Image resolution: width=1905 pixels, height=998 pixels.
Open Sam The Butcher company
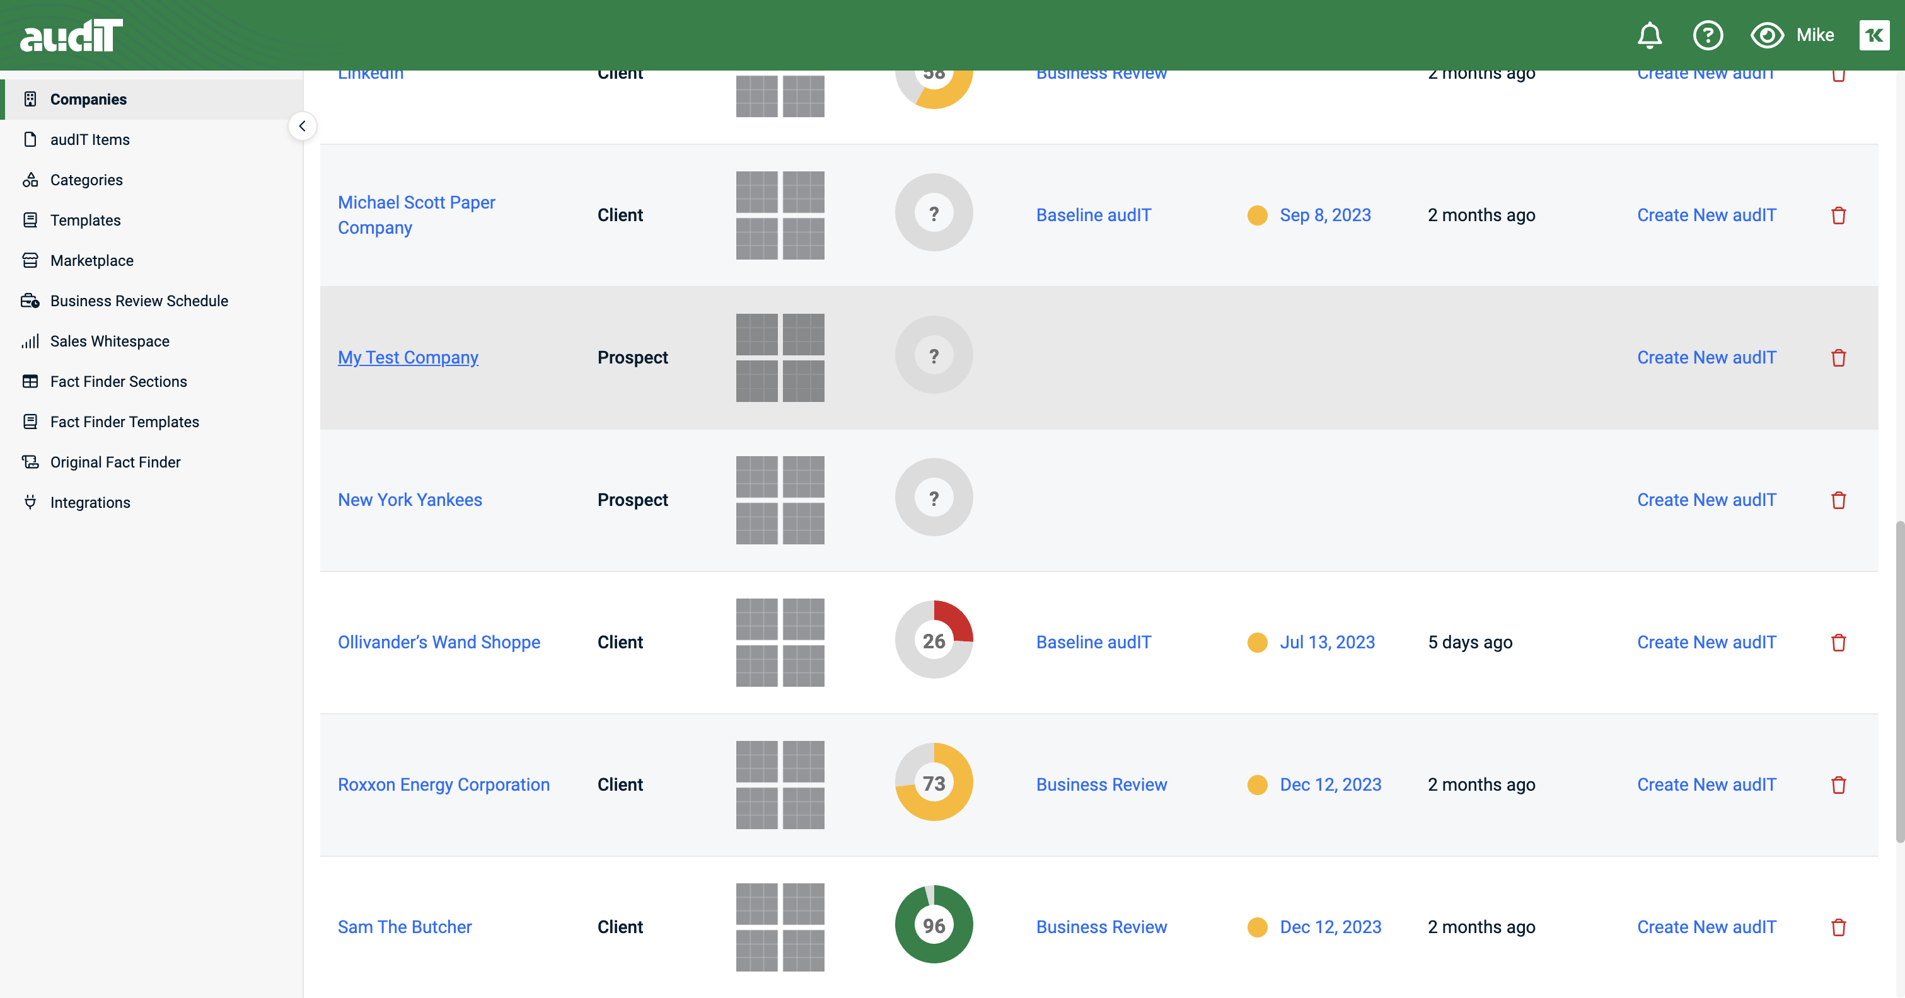coord(405,927)
